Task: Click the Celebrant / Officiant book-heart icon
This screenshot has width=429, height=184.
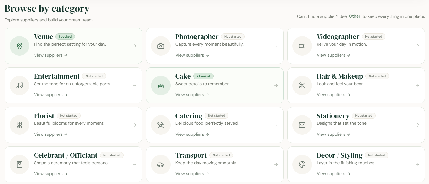Action: (19, 165)
